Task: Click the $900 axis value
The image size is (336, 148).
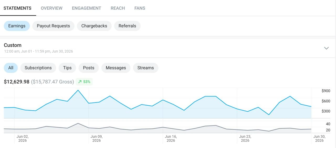Action: coord(326,91)
